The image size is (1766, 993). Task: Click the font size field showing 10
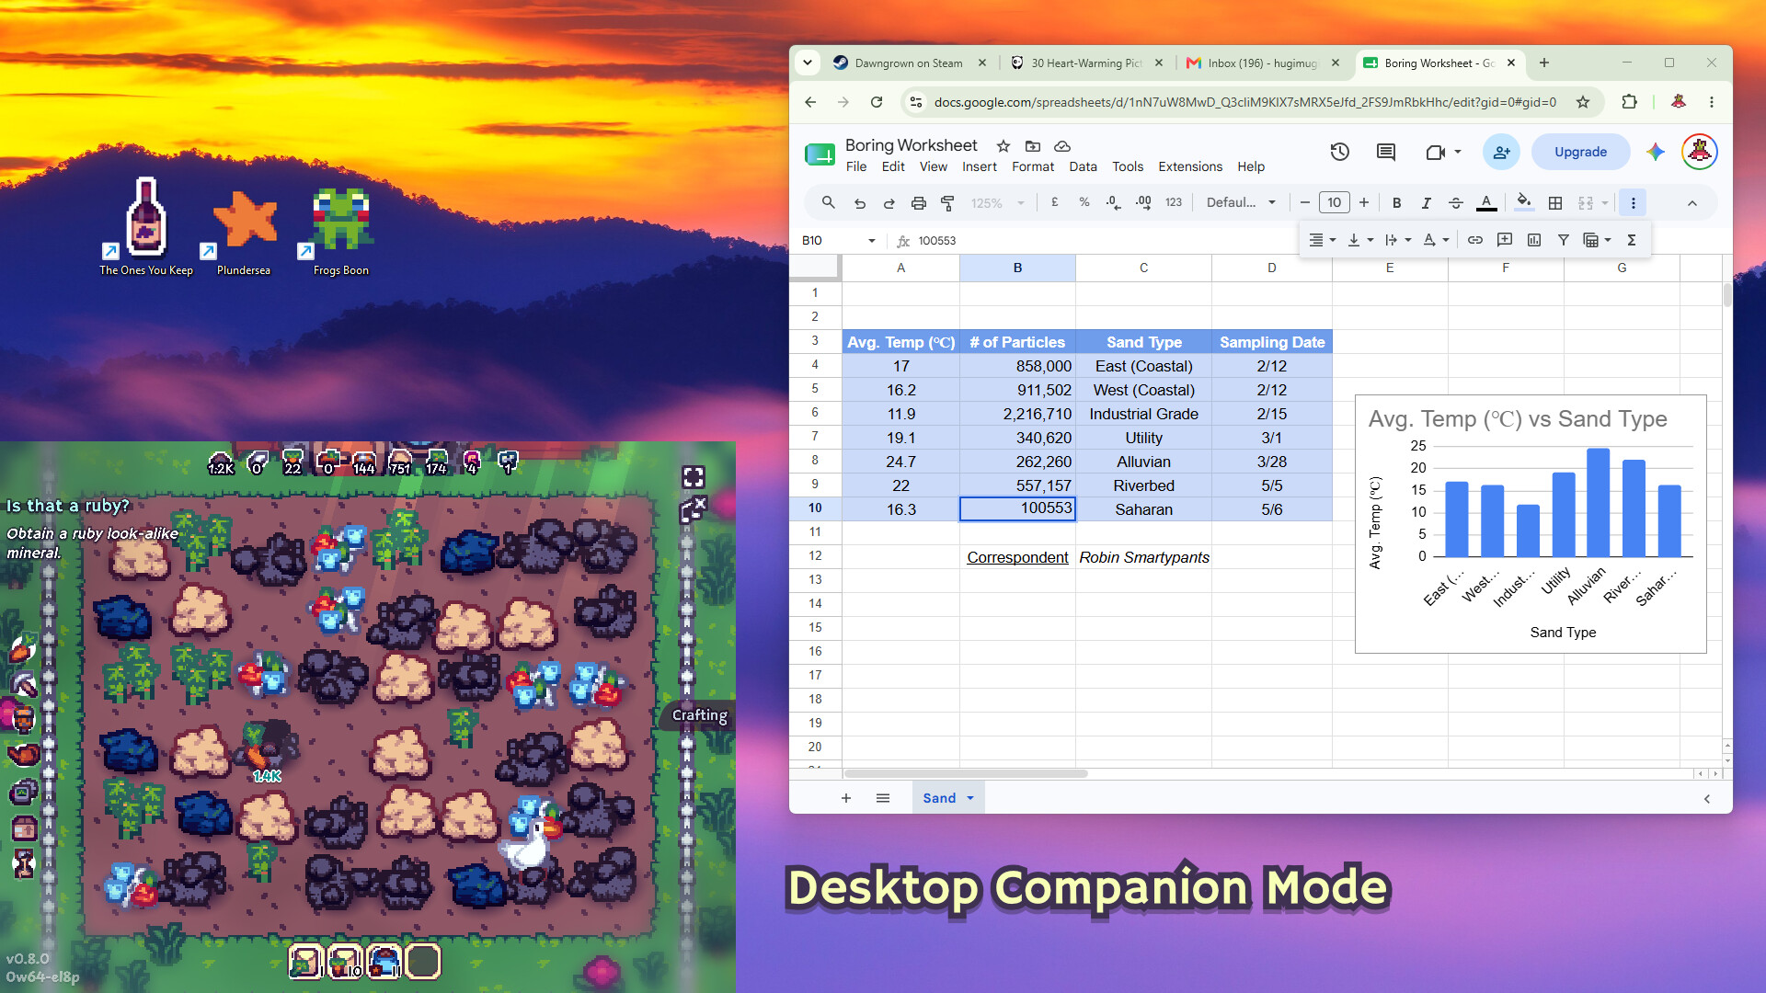pyautogui.click(x=1334, y=202)
